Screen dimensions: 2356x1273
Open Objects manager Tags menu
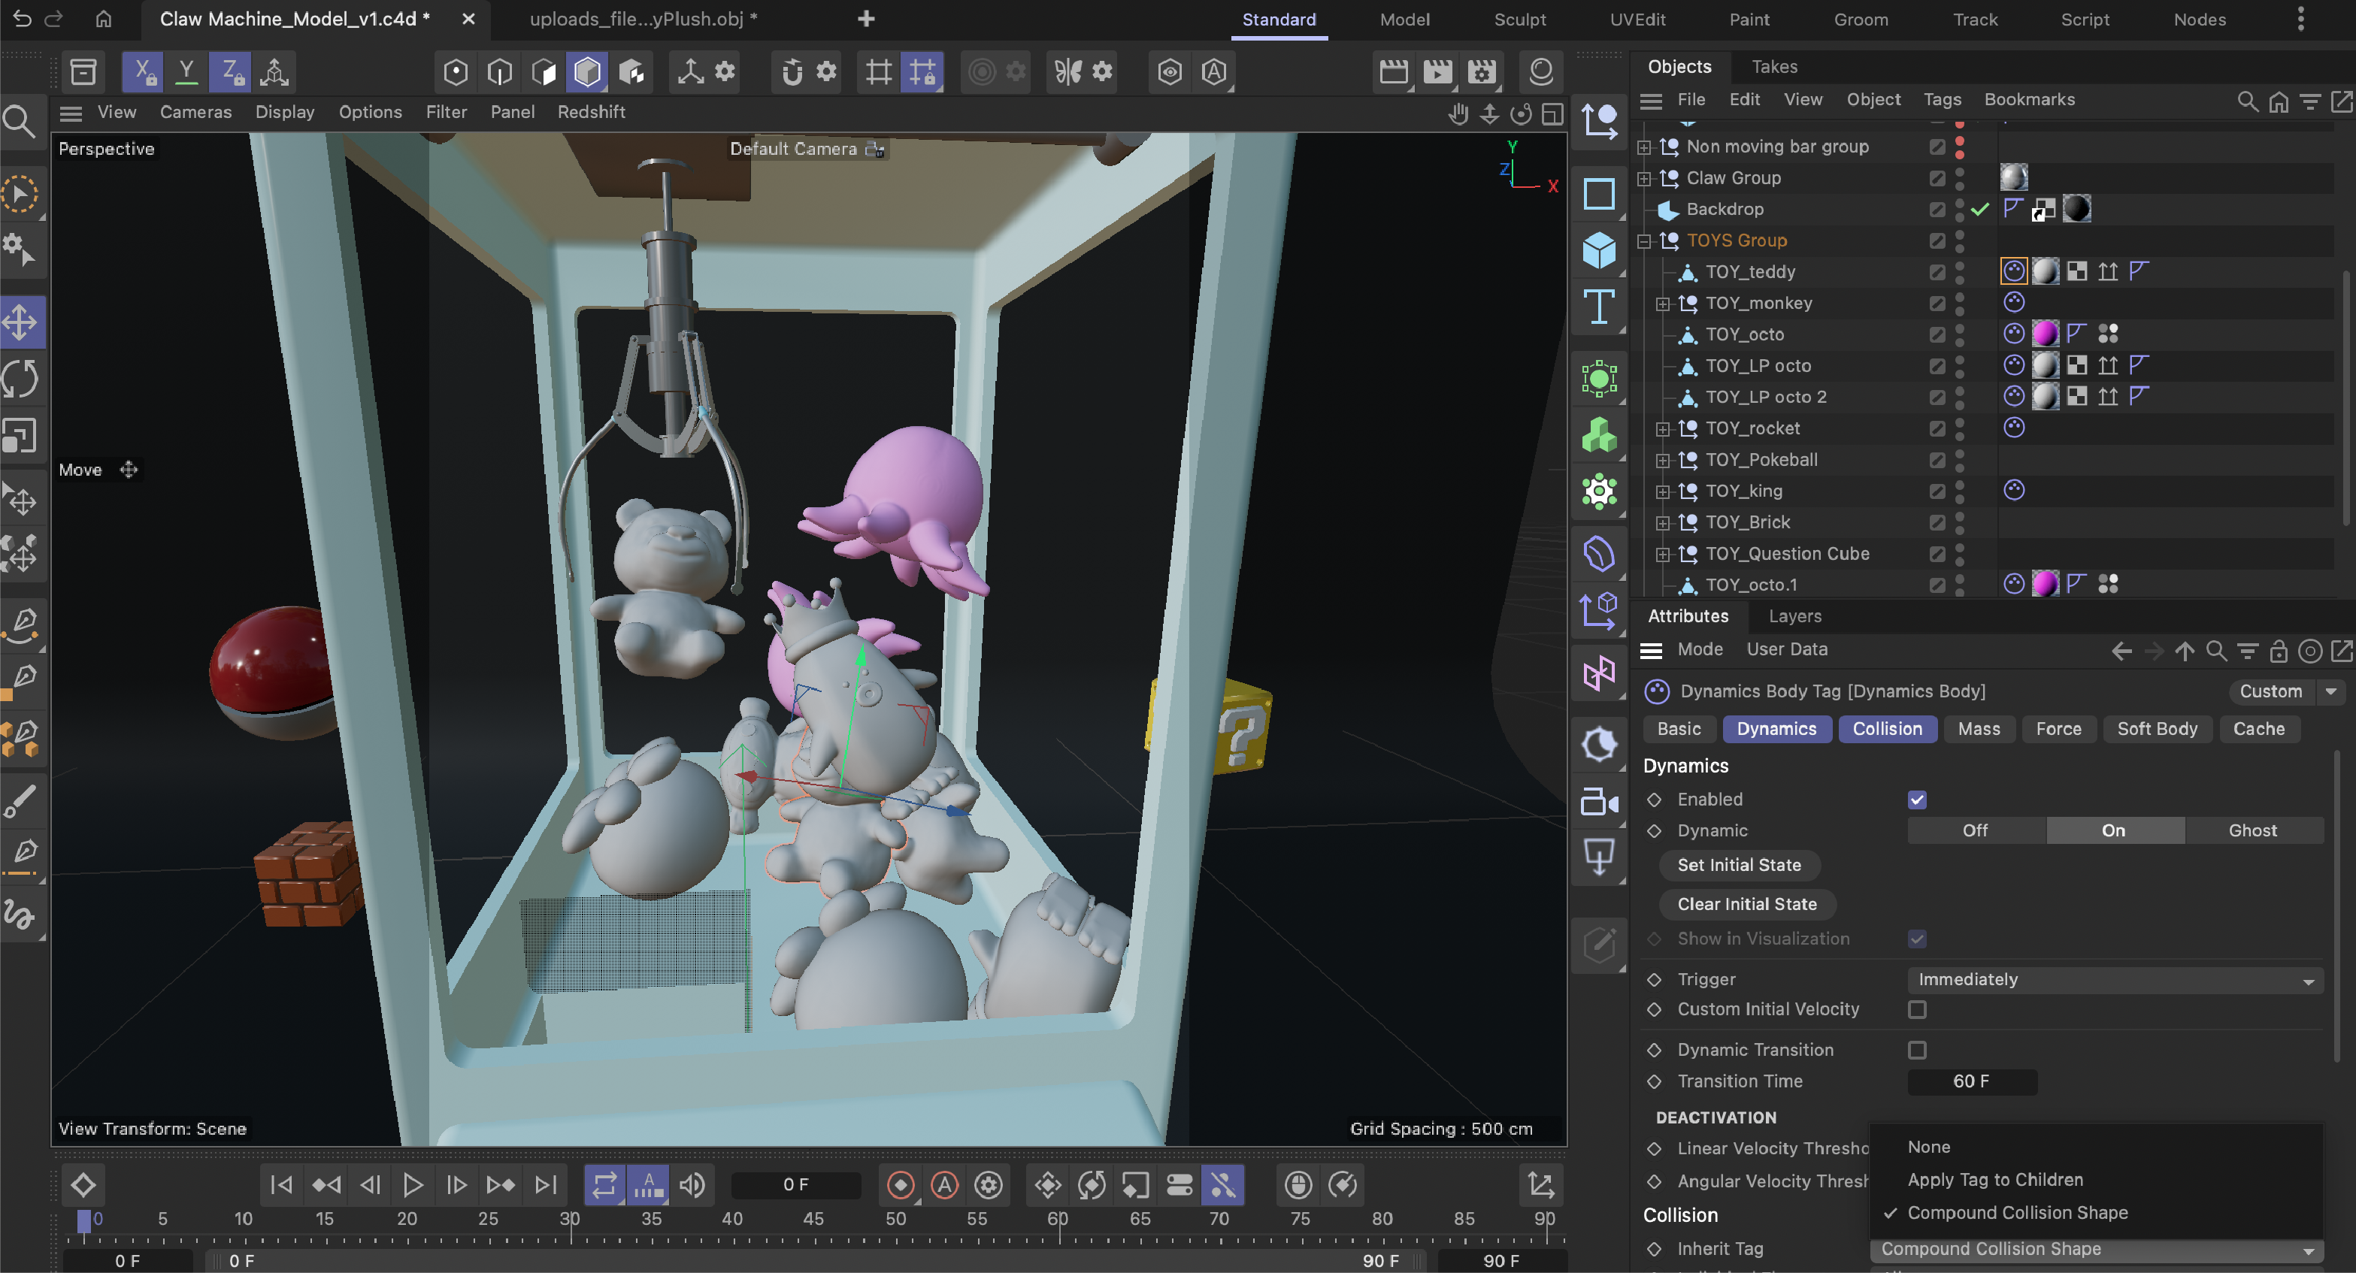click(x=1942, y=98)
